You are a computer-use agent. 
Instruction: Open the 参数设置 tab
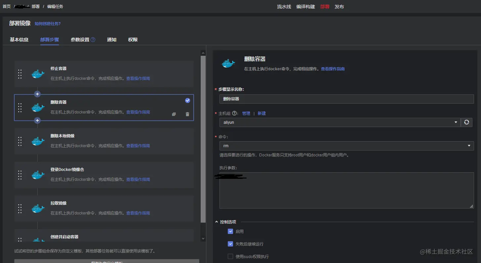[80, 40]
